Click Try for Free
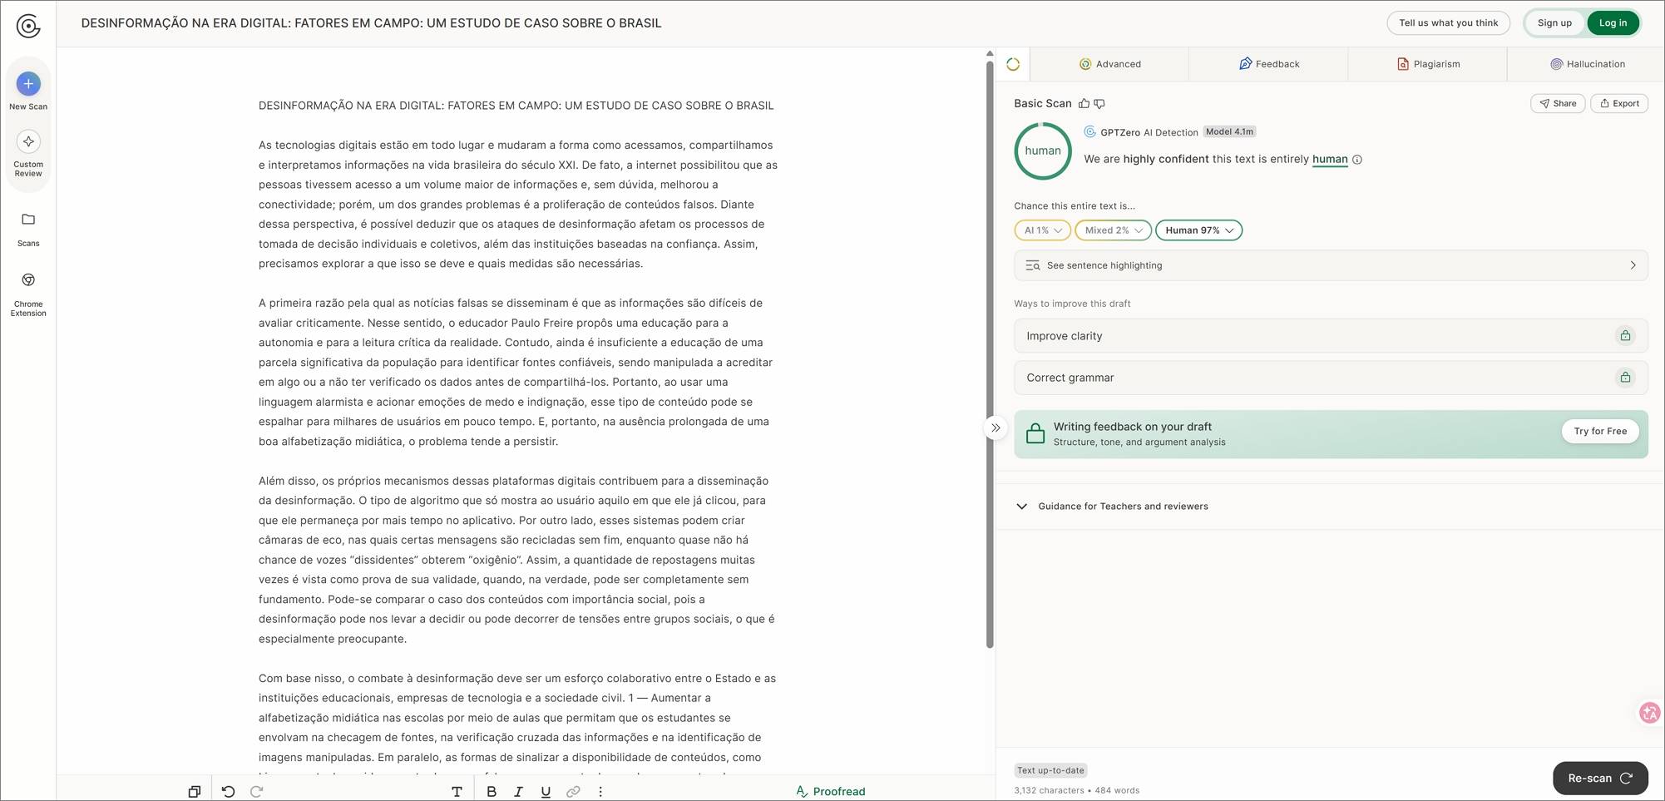 tap(1600, 432)
